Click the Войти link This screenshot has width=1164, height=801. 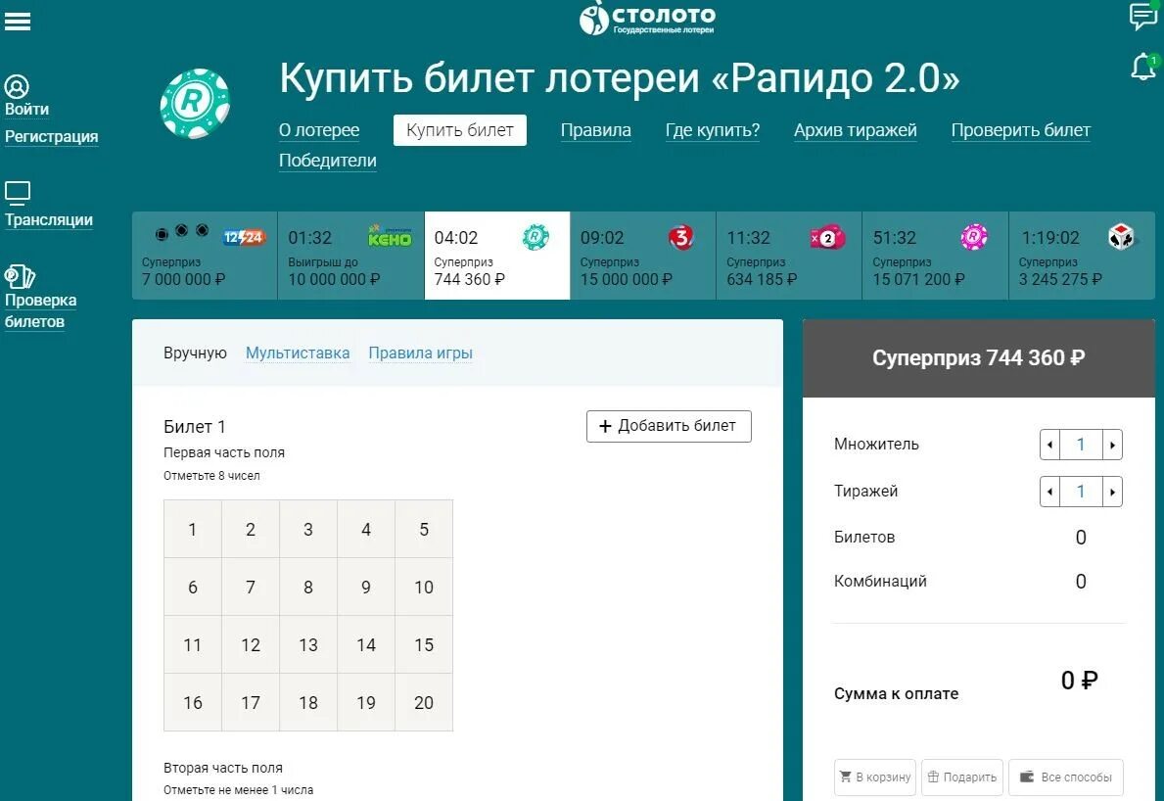tap(26, 109)
